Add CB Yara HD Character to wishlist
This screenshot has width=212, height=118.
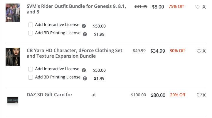[199, 51]
